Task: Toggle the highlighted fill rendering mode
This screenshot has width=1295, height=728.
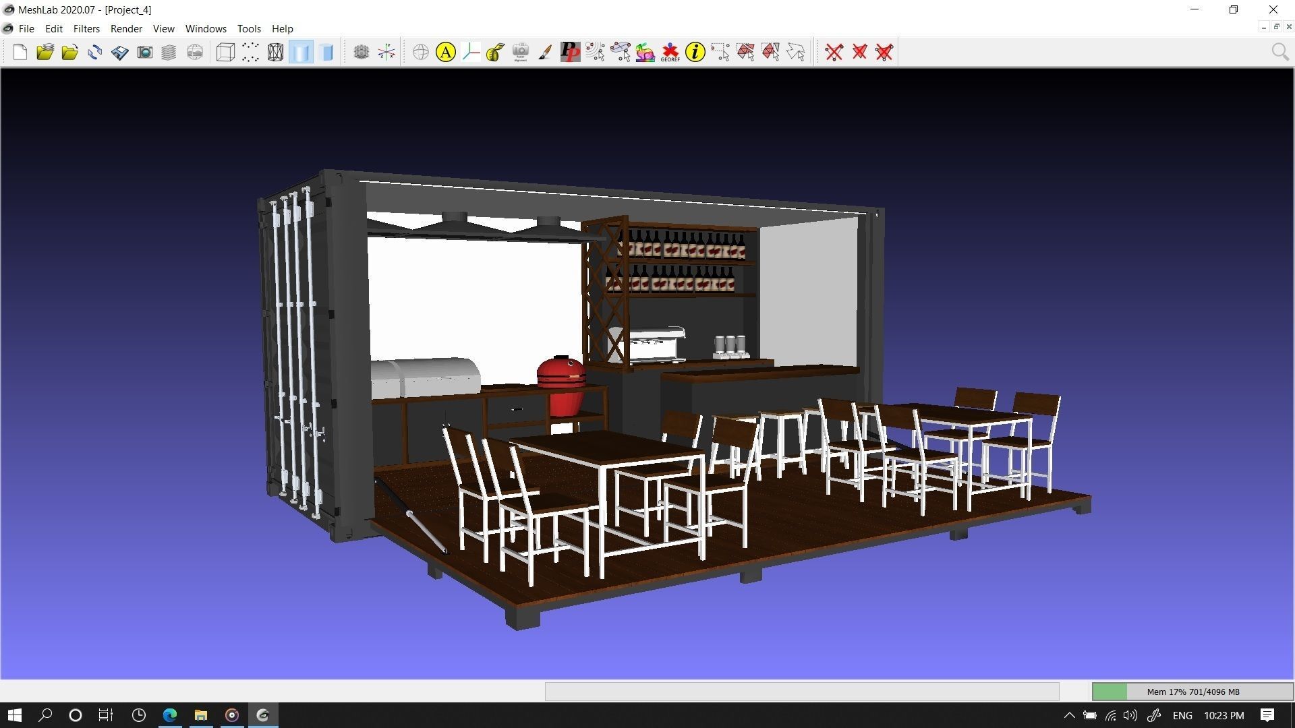Action: (301, 52)
